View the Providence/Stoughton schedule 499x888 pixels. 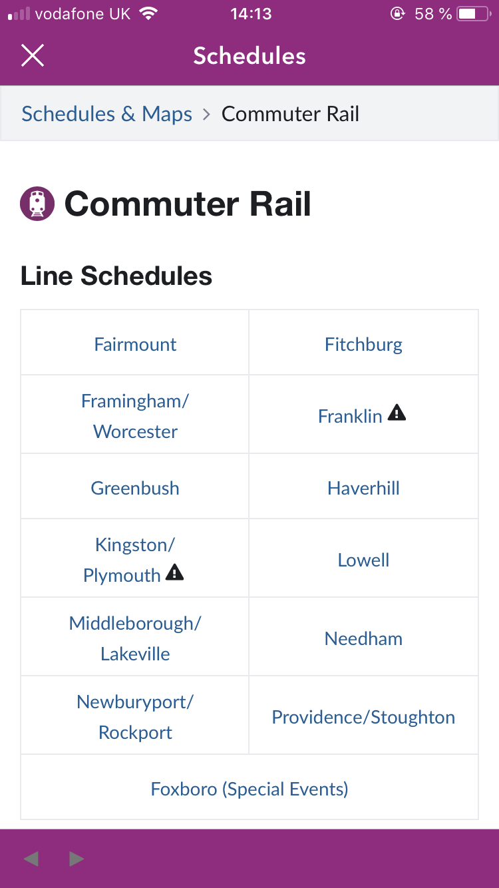363,717
